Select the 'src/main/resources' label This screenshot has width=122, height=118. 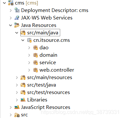50,77
